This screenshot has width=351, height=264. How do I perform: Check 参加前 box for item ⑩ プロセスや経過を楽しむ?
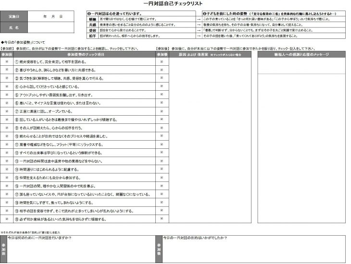pos(7,136)
